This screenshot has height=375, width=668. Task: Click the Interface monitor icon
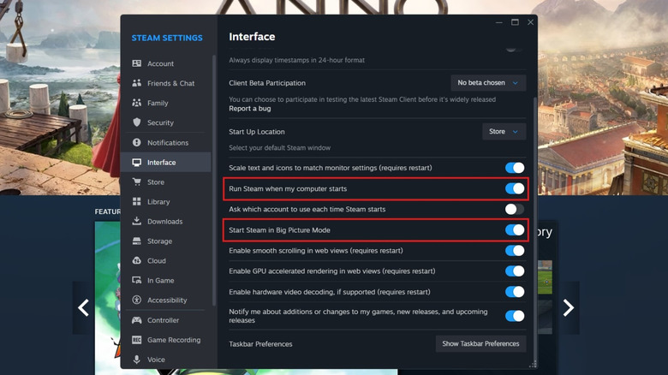click(137, 163)
